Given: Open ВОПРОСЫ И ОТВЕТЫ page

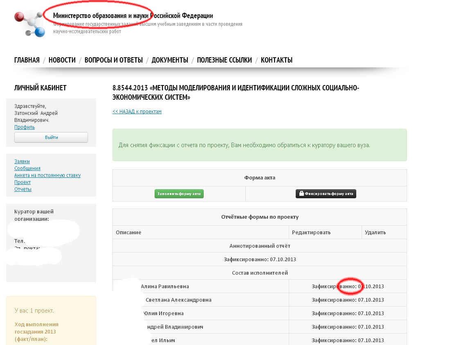Looking at the screenshot, I should pos(114,60).
